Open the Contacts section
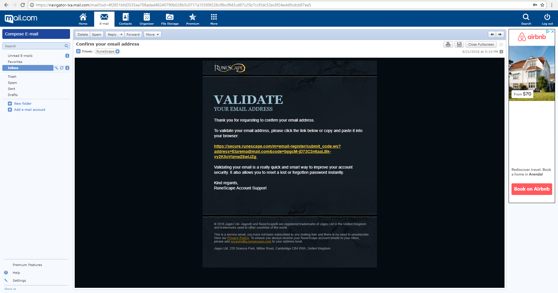The height and width of the screenshot is (293, 558). point(125,19)
